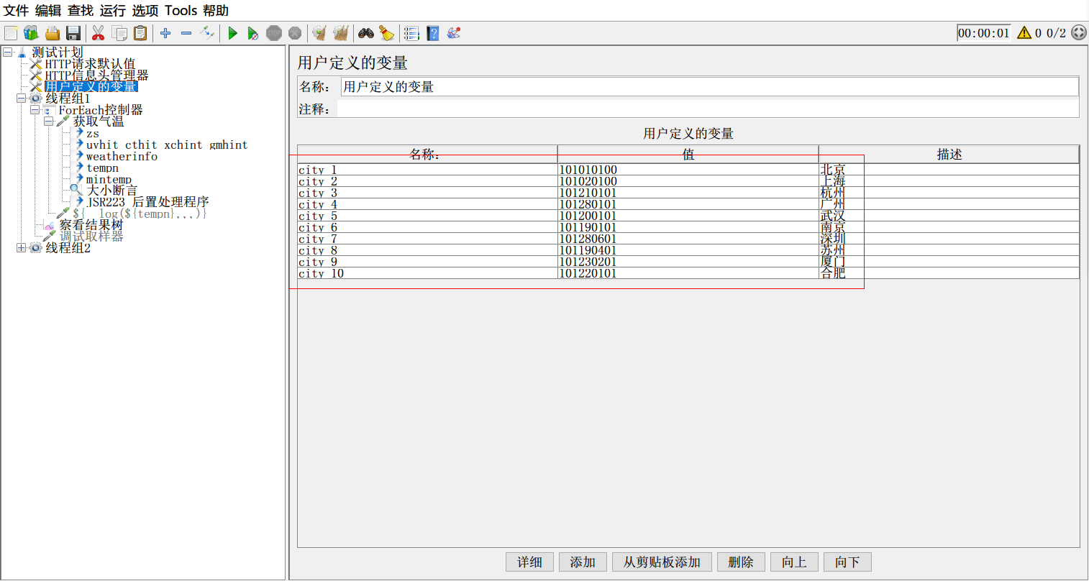The width and height of the screenshot is (1089, 581).
Task: Open the Tools menu
Action: pos(181,11)
